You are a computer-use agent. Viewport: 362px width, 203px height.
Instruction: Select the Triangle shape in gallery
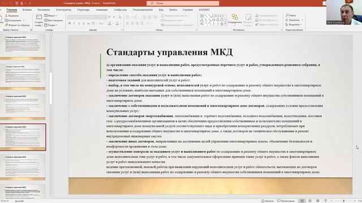point(202,20)
